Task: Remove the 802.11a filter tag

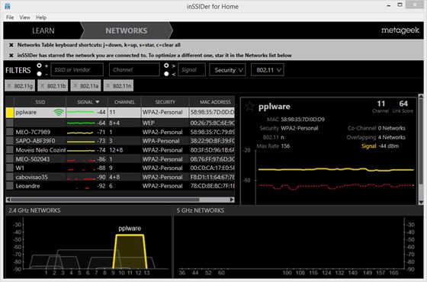Action: (x=75, y=86)
